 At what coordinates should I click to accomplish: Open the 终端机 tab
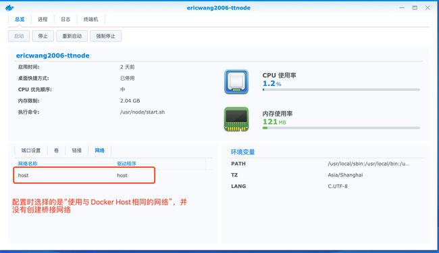tap(91, 20)
